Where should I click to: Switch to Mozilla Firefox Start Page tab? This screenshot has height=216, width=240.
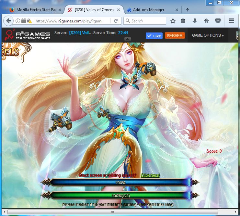click(34, 10)
